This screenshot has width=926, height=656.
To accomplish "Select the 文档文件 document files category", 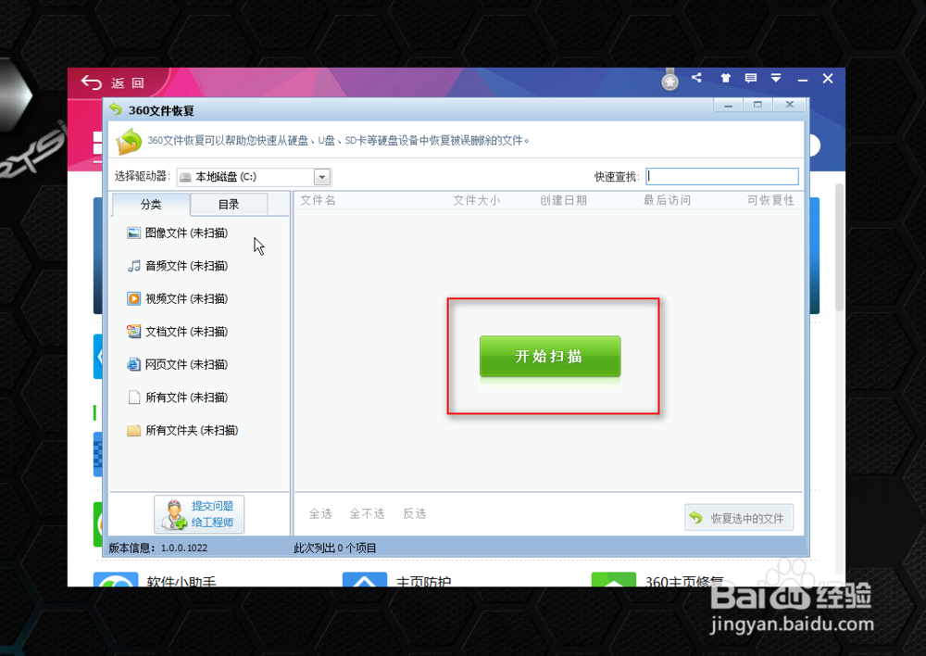I will pyautogui.click(x=181, y=331).
